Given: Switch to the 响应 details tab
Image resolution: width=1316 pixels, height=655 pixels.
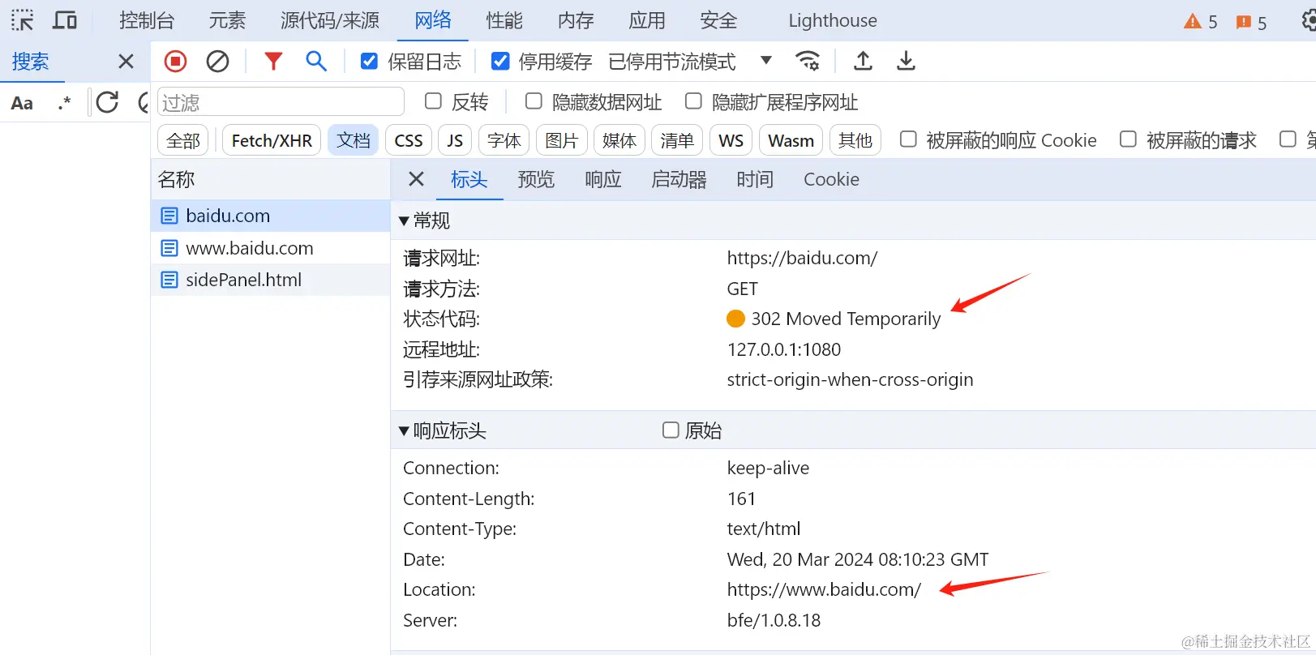Looking at the screenshot, I should click(603, 179).
